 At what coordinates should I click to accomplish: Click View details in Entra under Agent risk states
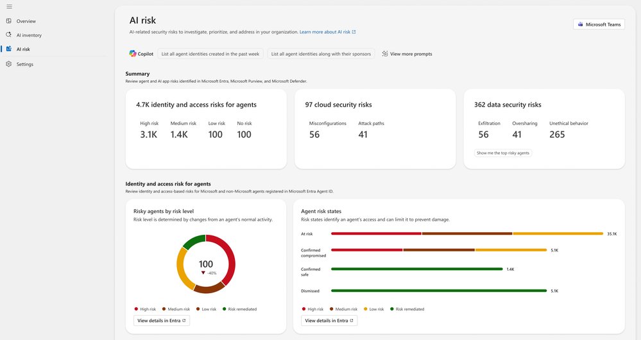tap(329, 320)
